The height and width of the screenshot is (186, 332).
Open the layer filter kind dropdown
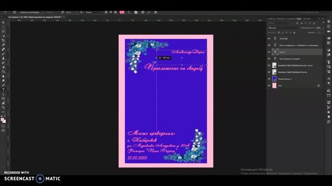(281, 23)
